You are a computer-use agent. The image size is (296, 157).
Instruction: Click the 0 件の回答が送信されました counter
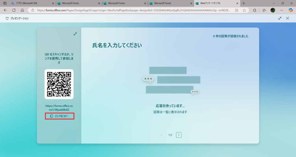231,36
